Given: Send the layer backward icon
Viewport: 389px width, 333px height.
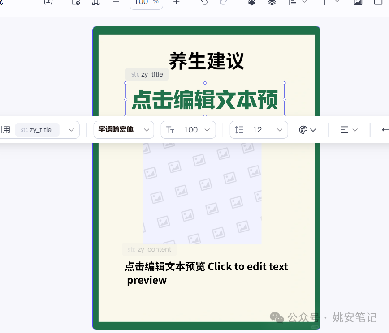Looking at the screenshot, I should (272, 2).
